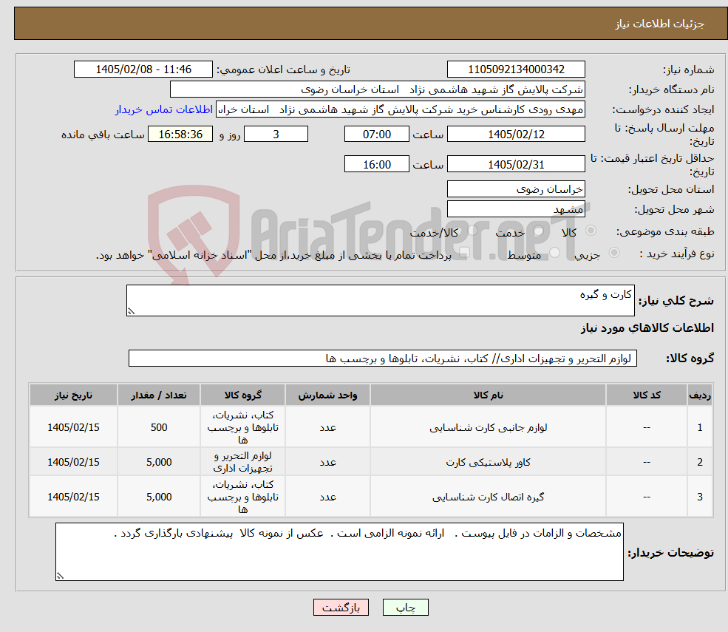
Task: Click item name لوازم جانبی کارت شناسایی
Action: (x=488, y=427)
